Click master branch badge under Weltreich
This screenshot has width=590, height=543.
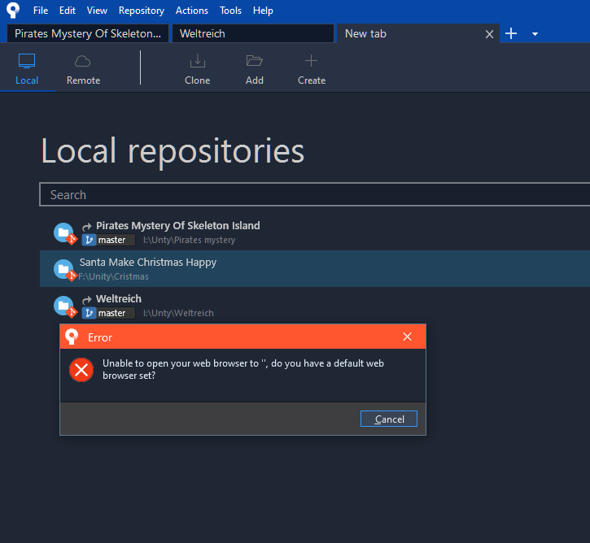coord(108,313)
